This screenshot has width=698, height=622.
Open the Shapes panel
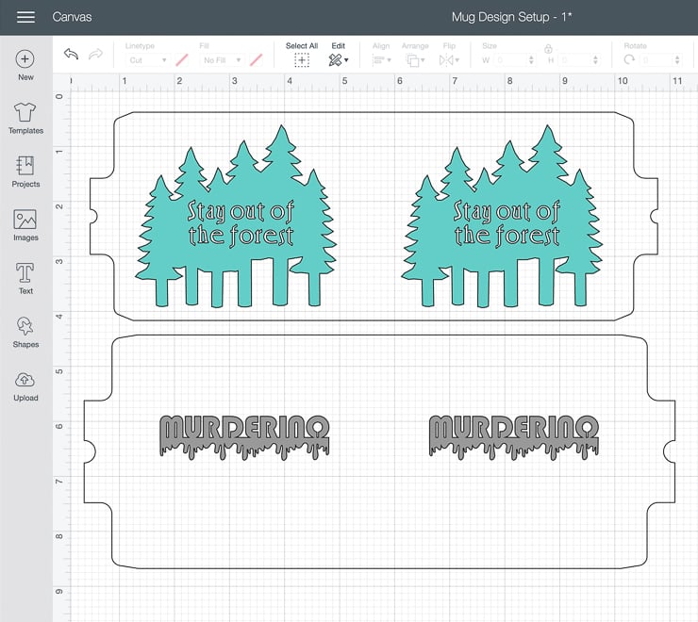tap(25, 332)
